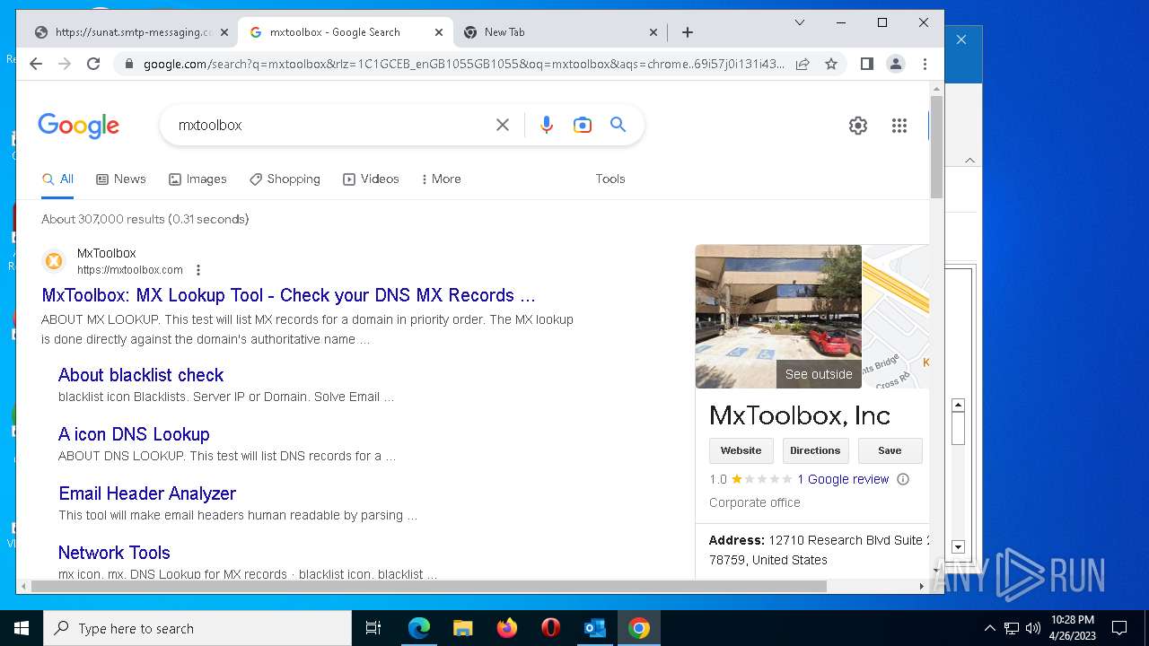Open the MxToolbox MX Lookup Tool result
Image resolution: width=1149 pixels, height=646 pixels.
pyautogui.click(x=288, y=295)
